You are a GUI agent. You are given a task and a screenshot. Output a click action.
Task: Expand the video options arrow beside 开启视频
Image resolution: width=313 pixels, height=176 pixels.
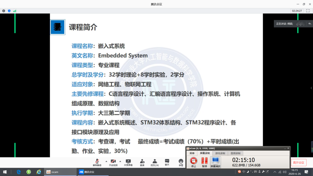point(120,161)
